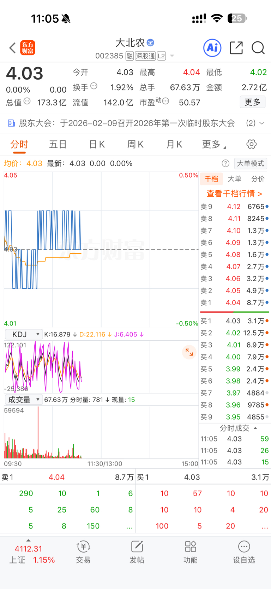
Task: Tap the 买1 4.03 summary row
Action: coord(203,477)
